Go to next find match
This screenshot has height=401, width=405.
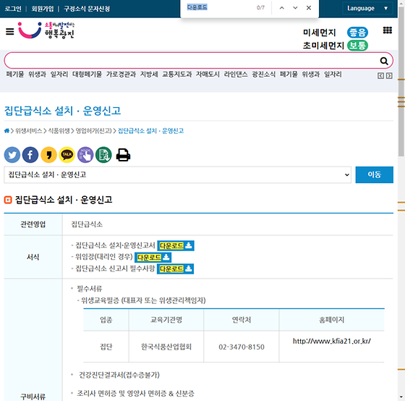pos(295,8)
